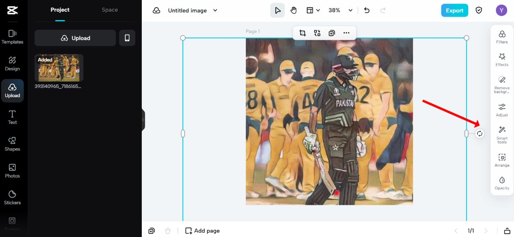Image resolution: width=514 pixels, height=237 pixels.
Task: Open the layout view dropdown
Action: tap(313, 10)
